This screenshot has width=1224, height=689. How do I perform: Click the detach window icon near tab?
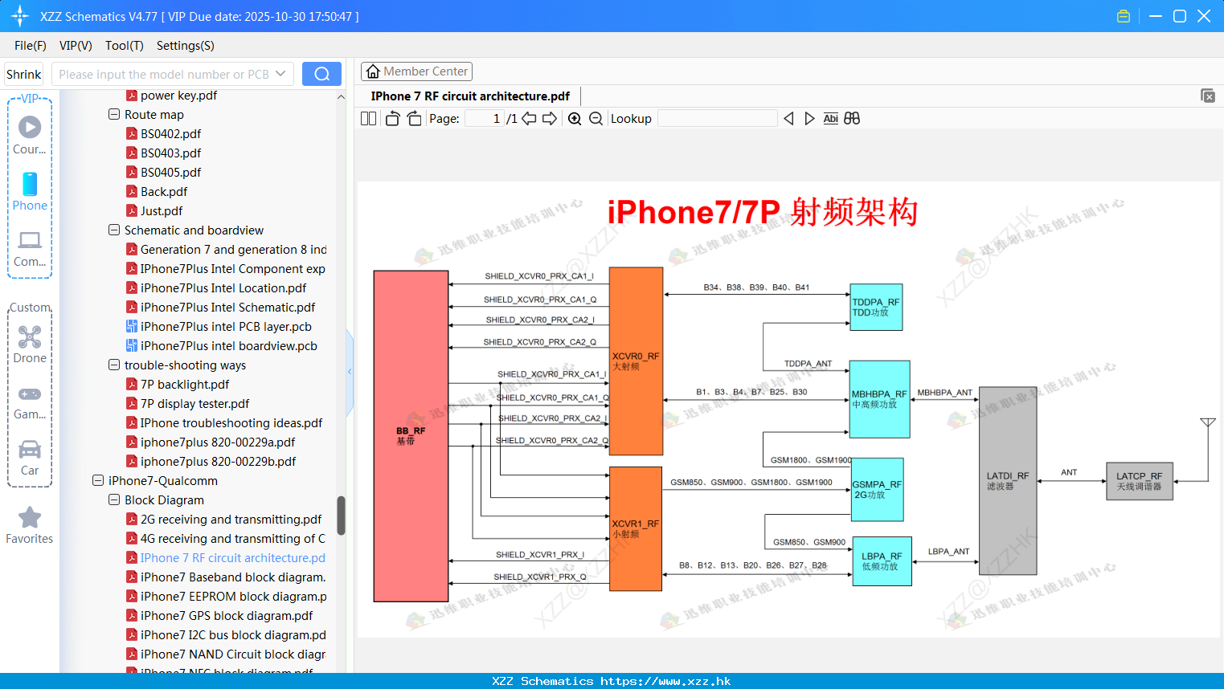(1208, 96)
